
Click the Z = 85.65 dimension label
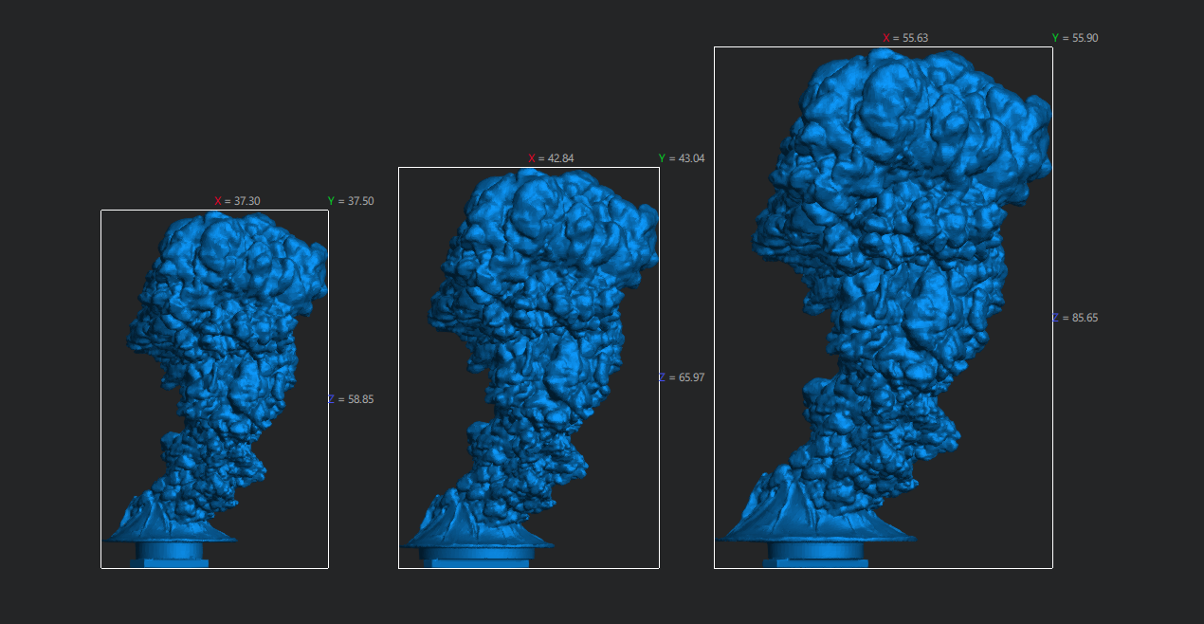coord(1075,318)
